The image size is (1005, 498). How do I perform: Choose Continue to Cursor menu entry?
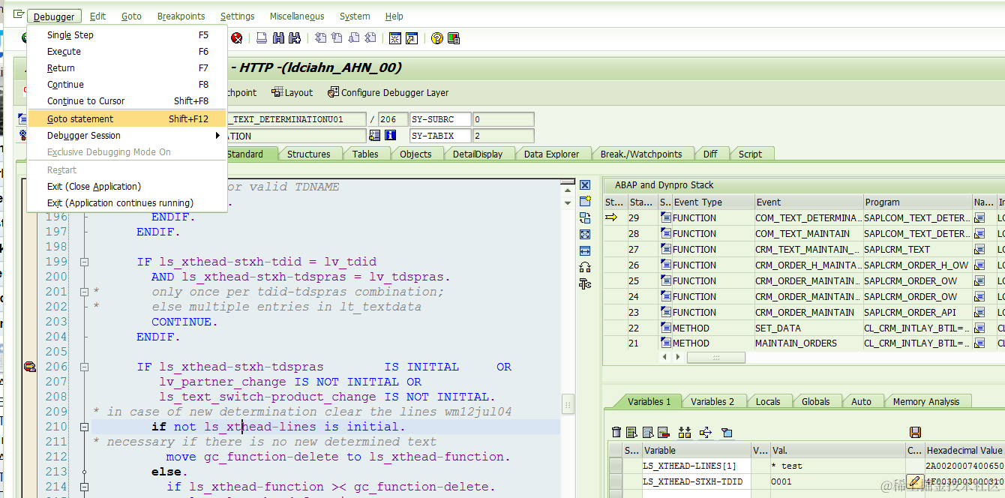pos(127,100)
